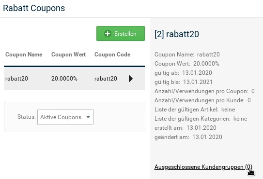263x179 pixels.
Task: Click the rabatt20 coupon code cell
Action: [x=106, y=79]
